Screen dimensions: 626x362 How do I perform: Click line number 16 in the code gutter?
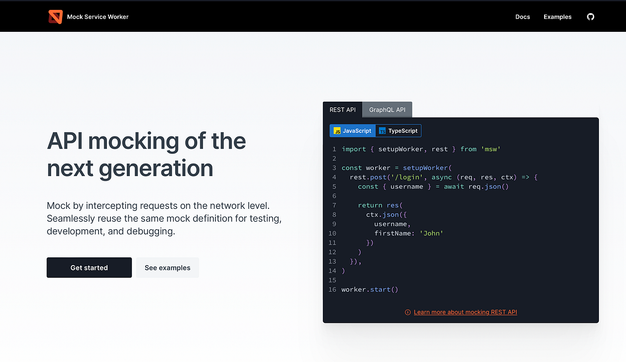[332, 290]
